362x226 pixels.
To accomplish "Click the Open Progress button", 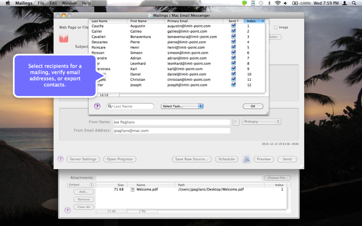I will (x=119, y=159).
